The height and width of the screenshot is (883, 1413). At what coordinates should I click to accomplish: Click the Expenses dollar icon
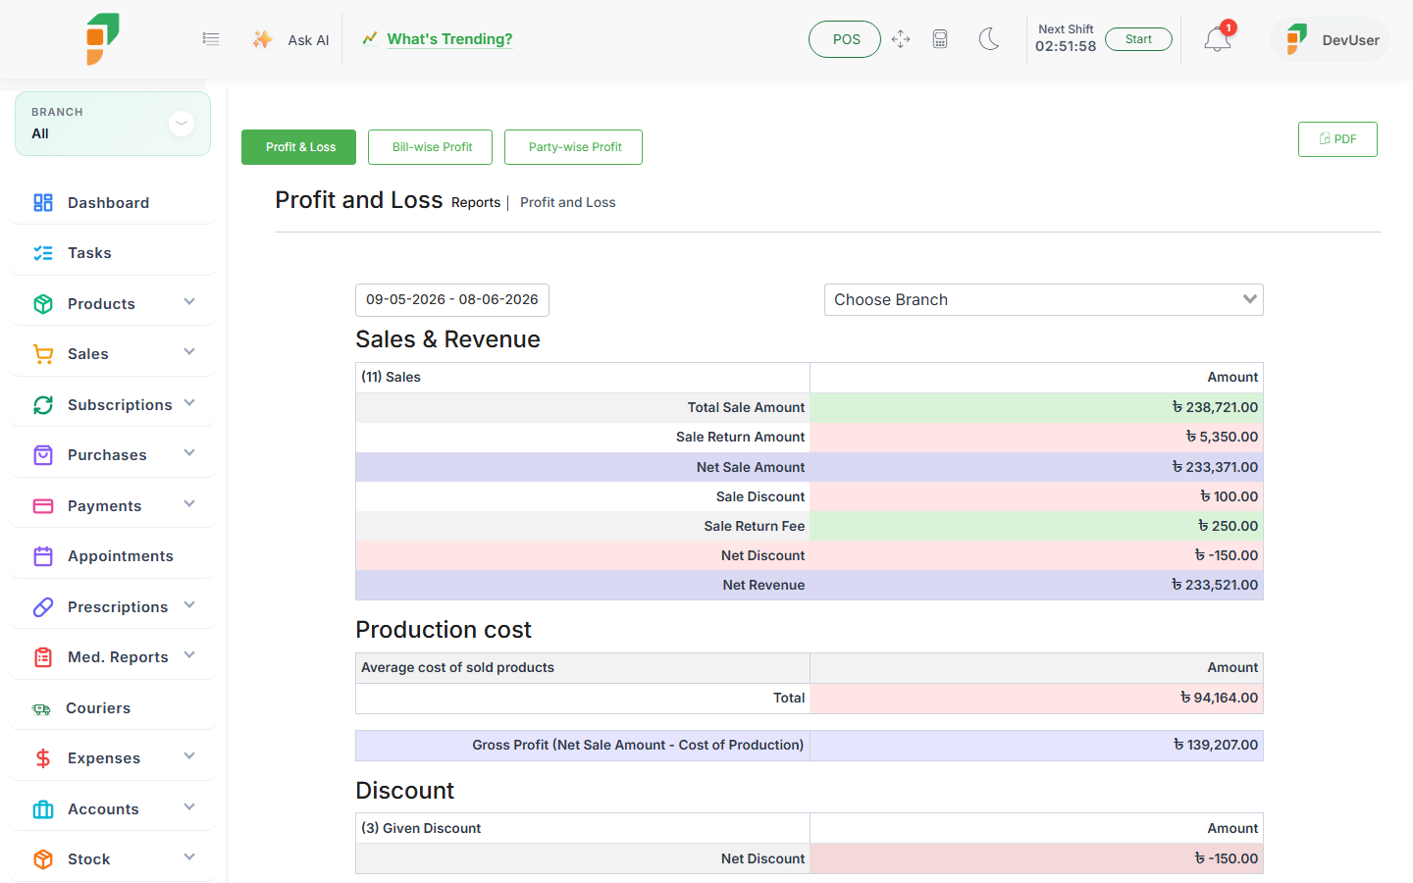(x=43, y=758)
